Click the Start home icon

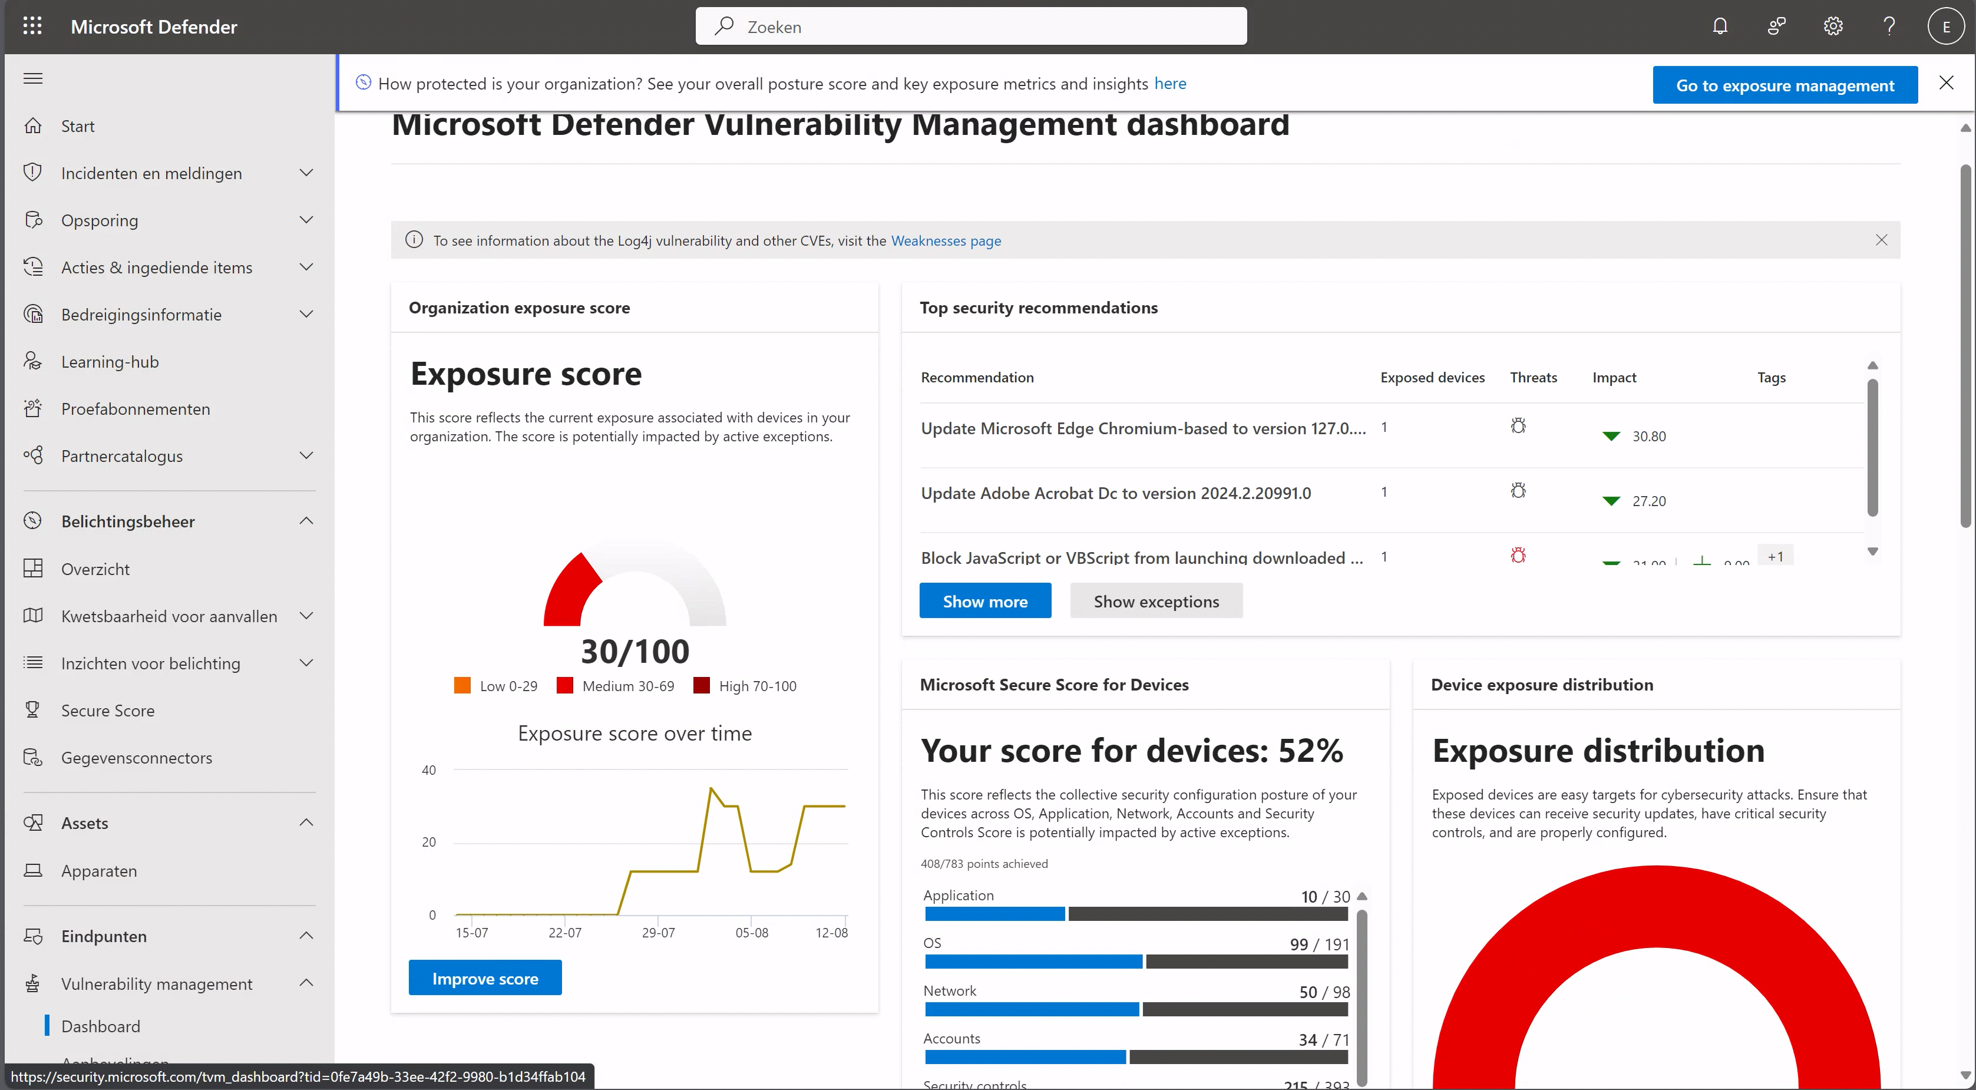pyautogui.click(x=33, y=126)
